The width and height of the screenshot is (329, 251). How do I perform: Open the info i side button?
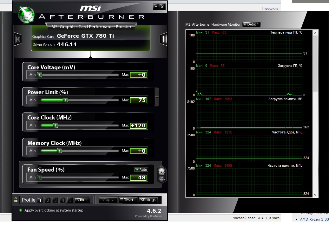coord(163,39)
